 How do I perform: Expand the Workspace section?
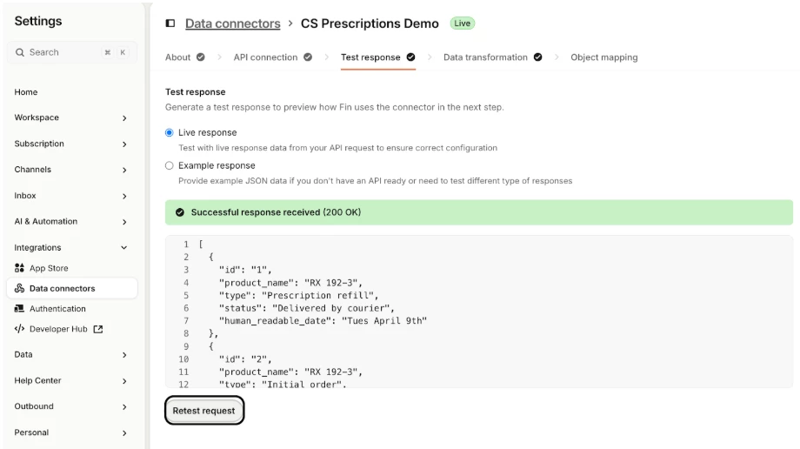pos(124,118)
